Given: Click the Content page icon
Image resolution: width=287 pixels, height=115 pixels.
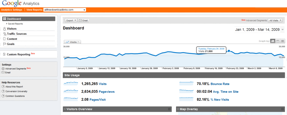Looking at the screenshot, I should tap(4, 39).
